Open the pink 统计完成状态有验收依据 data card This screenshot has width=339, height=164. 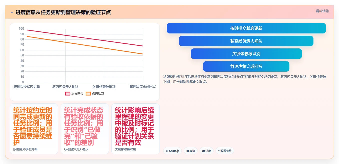coord(85,129)
